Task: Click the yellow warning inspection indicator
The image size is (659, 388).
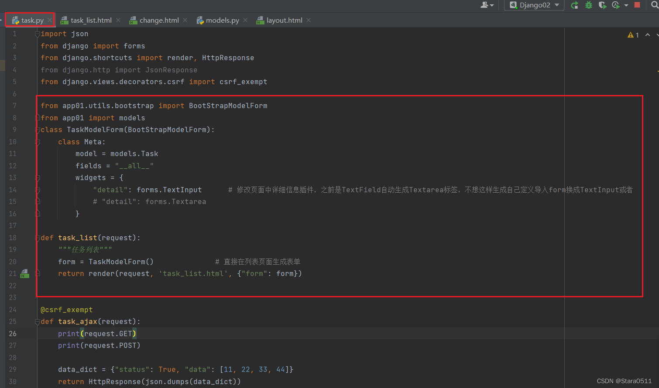Action: point(633,35)
